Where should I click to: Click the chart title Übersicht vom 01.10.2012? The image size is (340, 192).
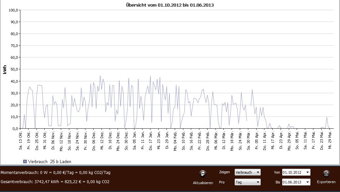pyautogui.click(x=170, y=5)
